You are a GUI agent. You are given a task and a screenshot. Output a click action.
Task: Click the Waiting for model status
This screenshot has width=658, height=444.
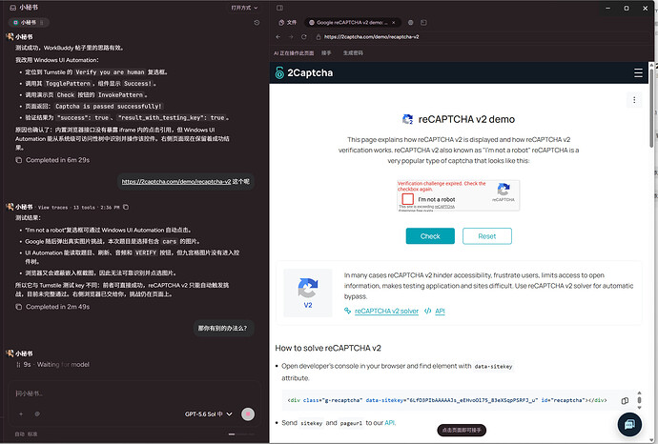63,365
